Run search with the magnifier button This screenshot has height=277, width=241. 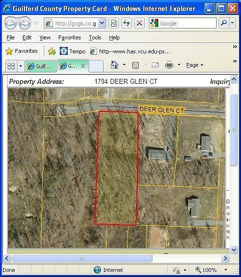tap(224, 23)
